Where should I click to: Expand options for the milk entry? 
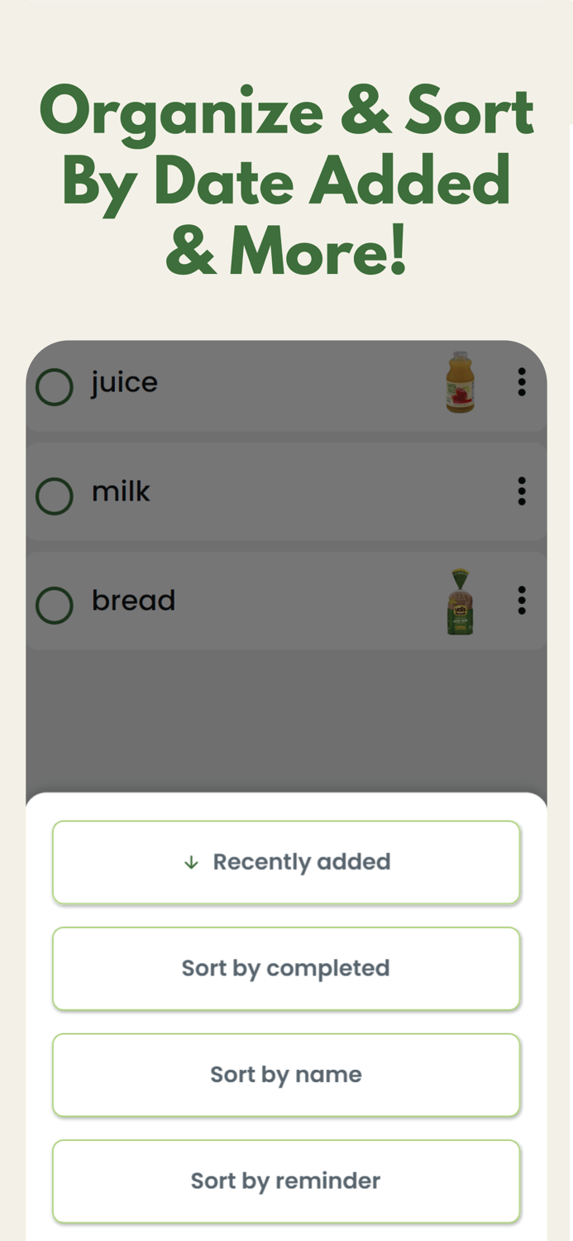pos(522,491)
